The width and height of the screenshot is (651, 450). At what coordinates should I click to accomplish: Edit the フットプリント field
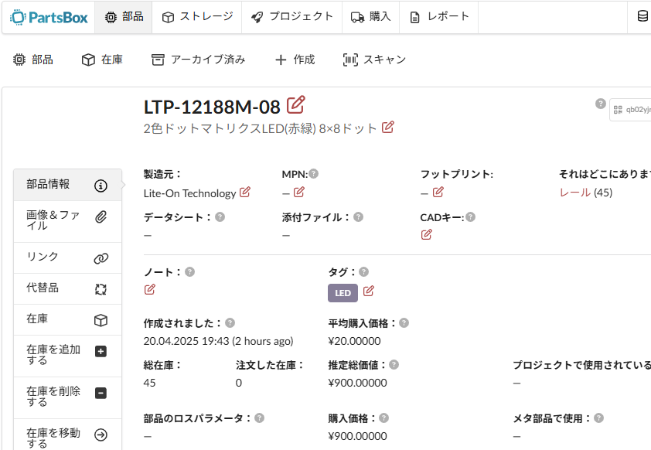pyautogui.click(x=438, y=192)
